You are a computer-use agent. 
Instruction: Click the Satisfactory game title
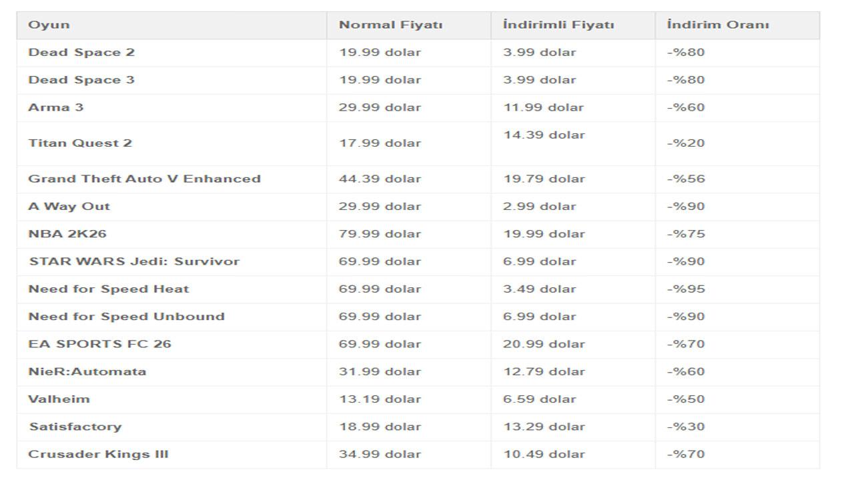[75, 427]
